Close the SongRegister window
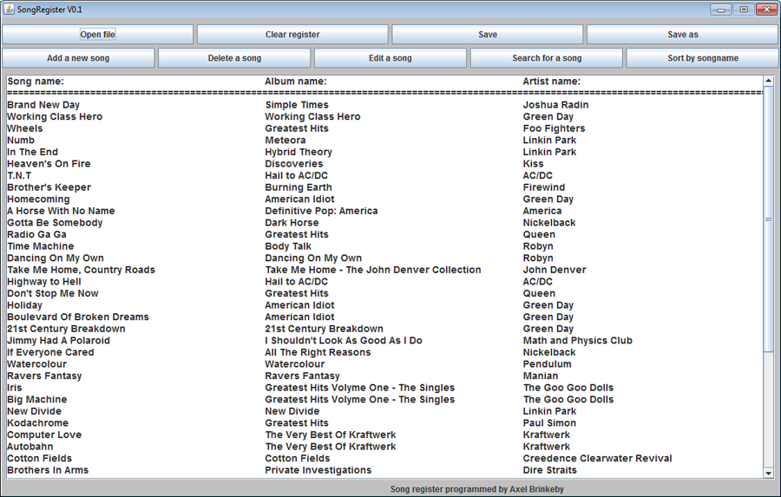 767,10
